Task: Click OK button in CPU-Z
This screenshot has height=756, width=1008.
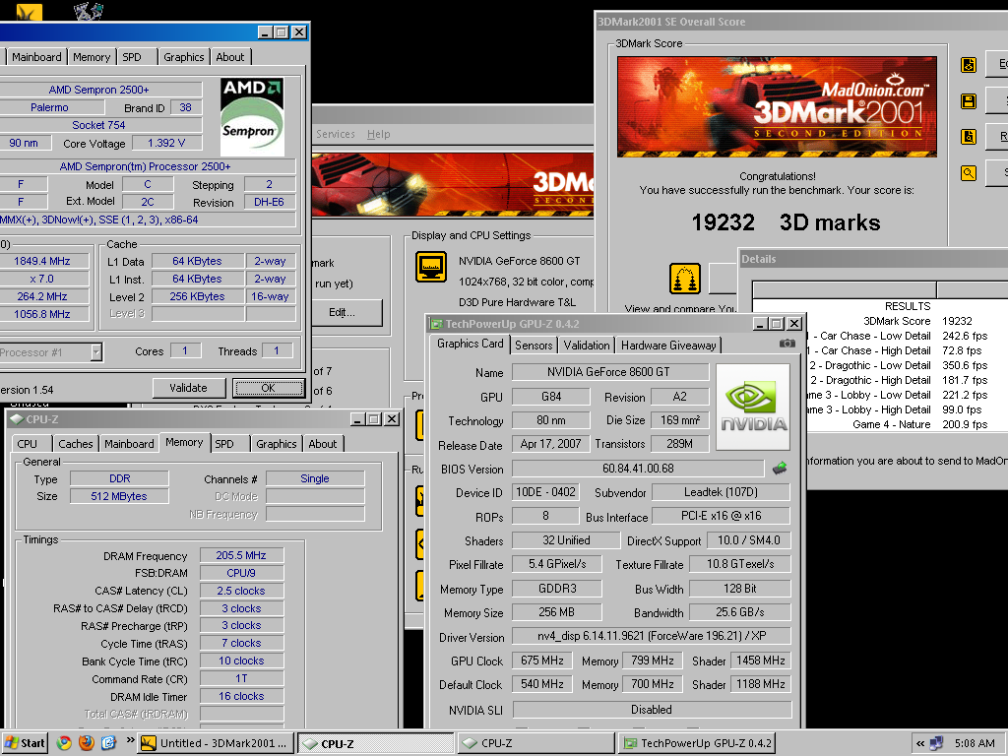Action: coord(268,388)
